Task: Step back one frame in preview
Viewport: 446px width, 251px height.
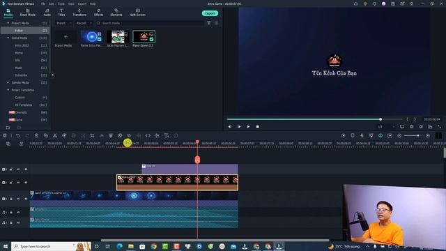Action: [229, 127]
